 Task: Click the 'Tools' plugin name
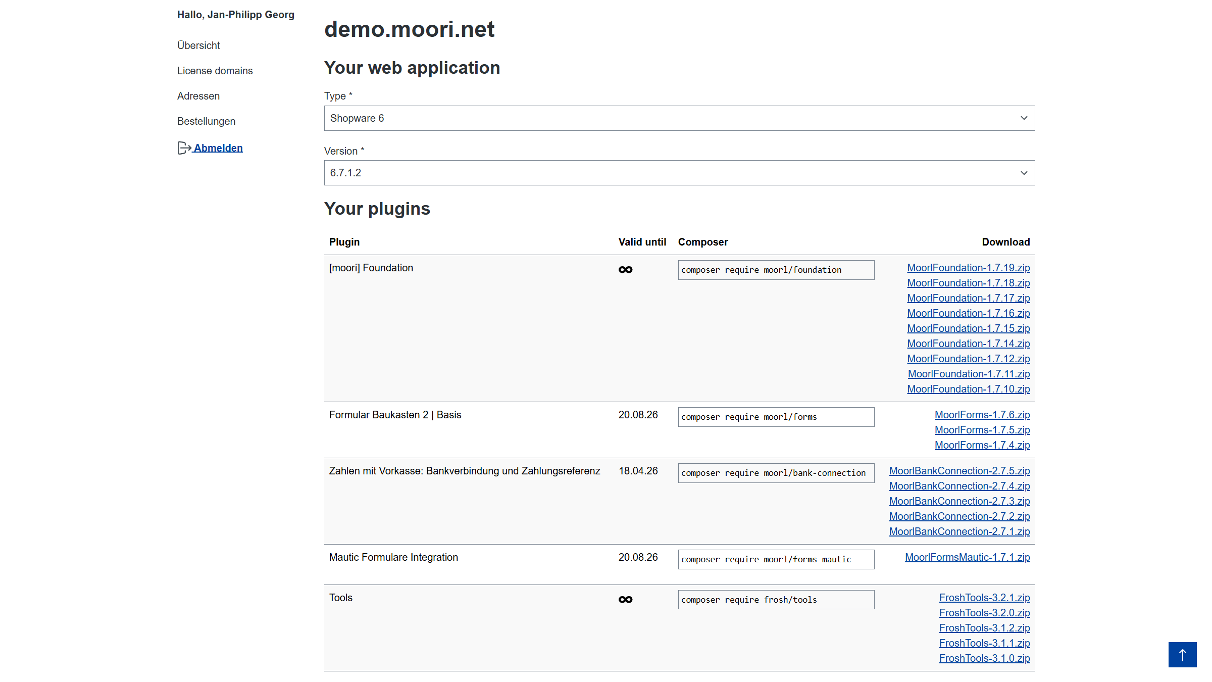tap(341, 598)
